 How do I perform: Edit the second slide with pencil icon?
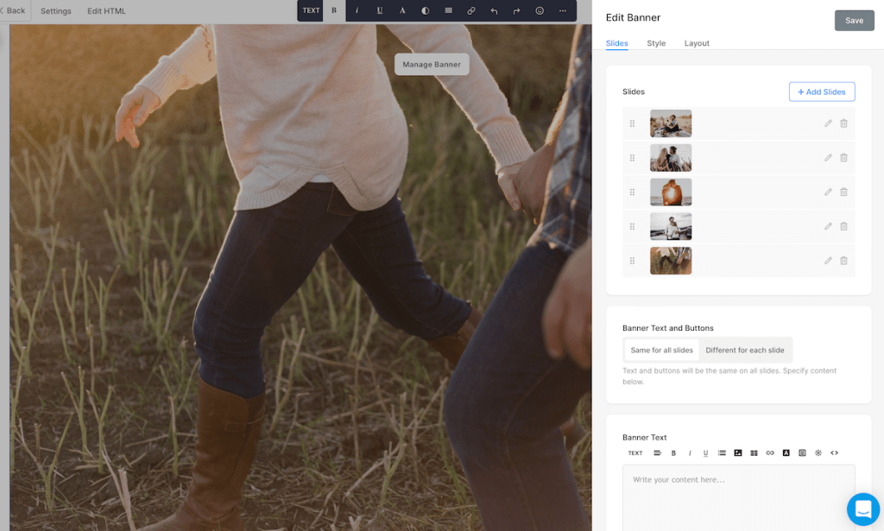tap(828, 158)
